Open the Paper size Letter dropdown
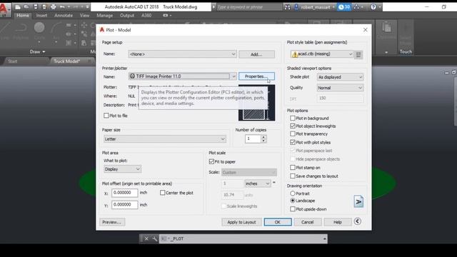The height and width of the screenshot is (257, 457). (165, 139)
